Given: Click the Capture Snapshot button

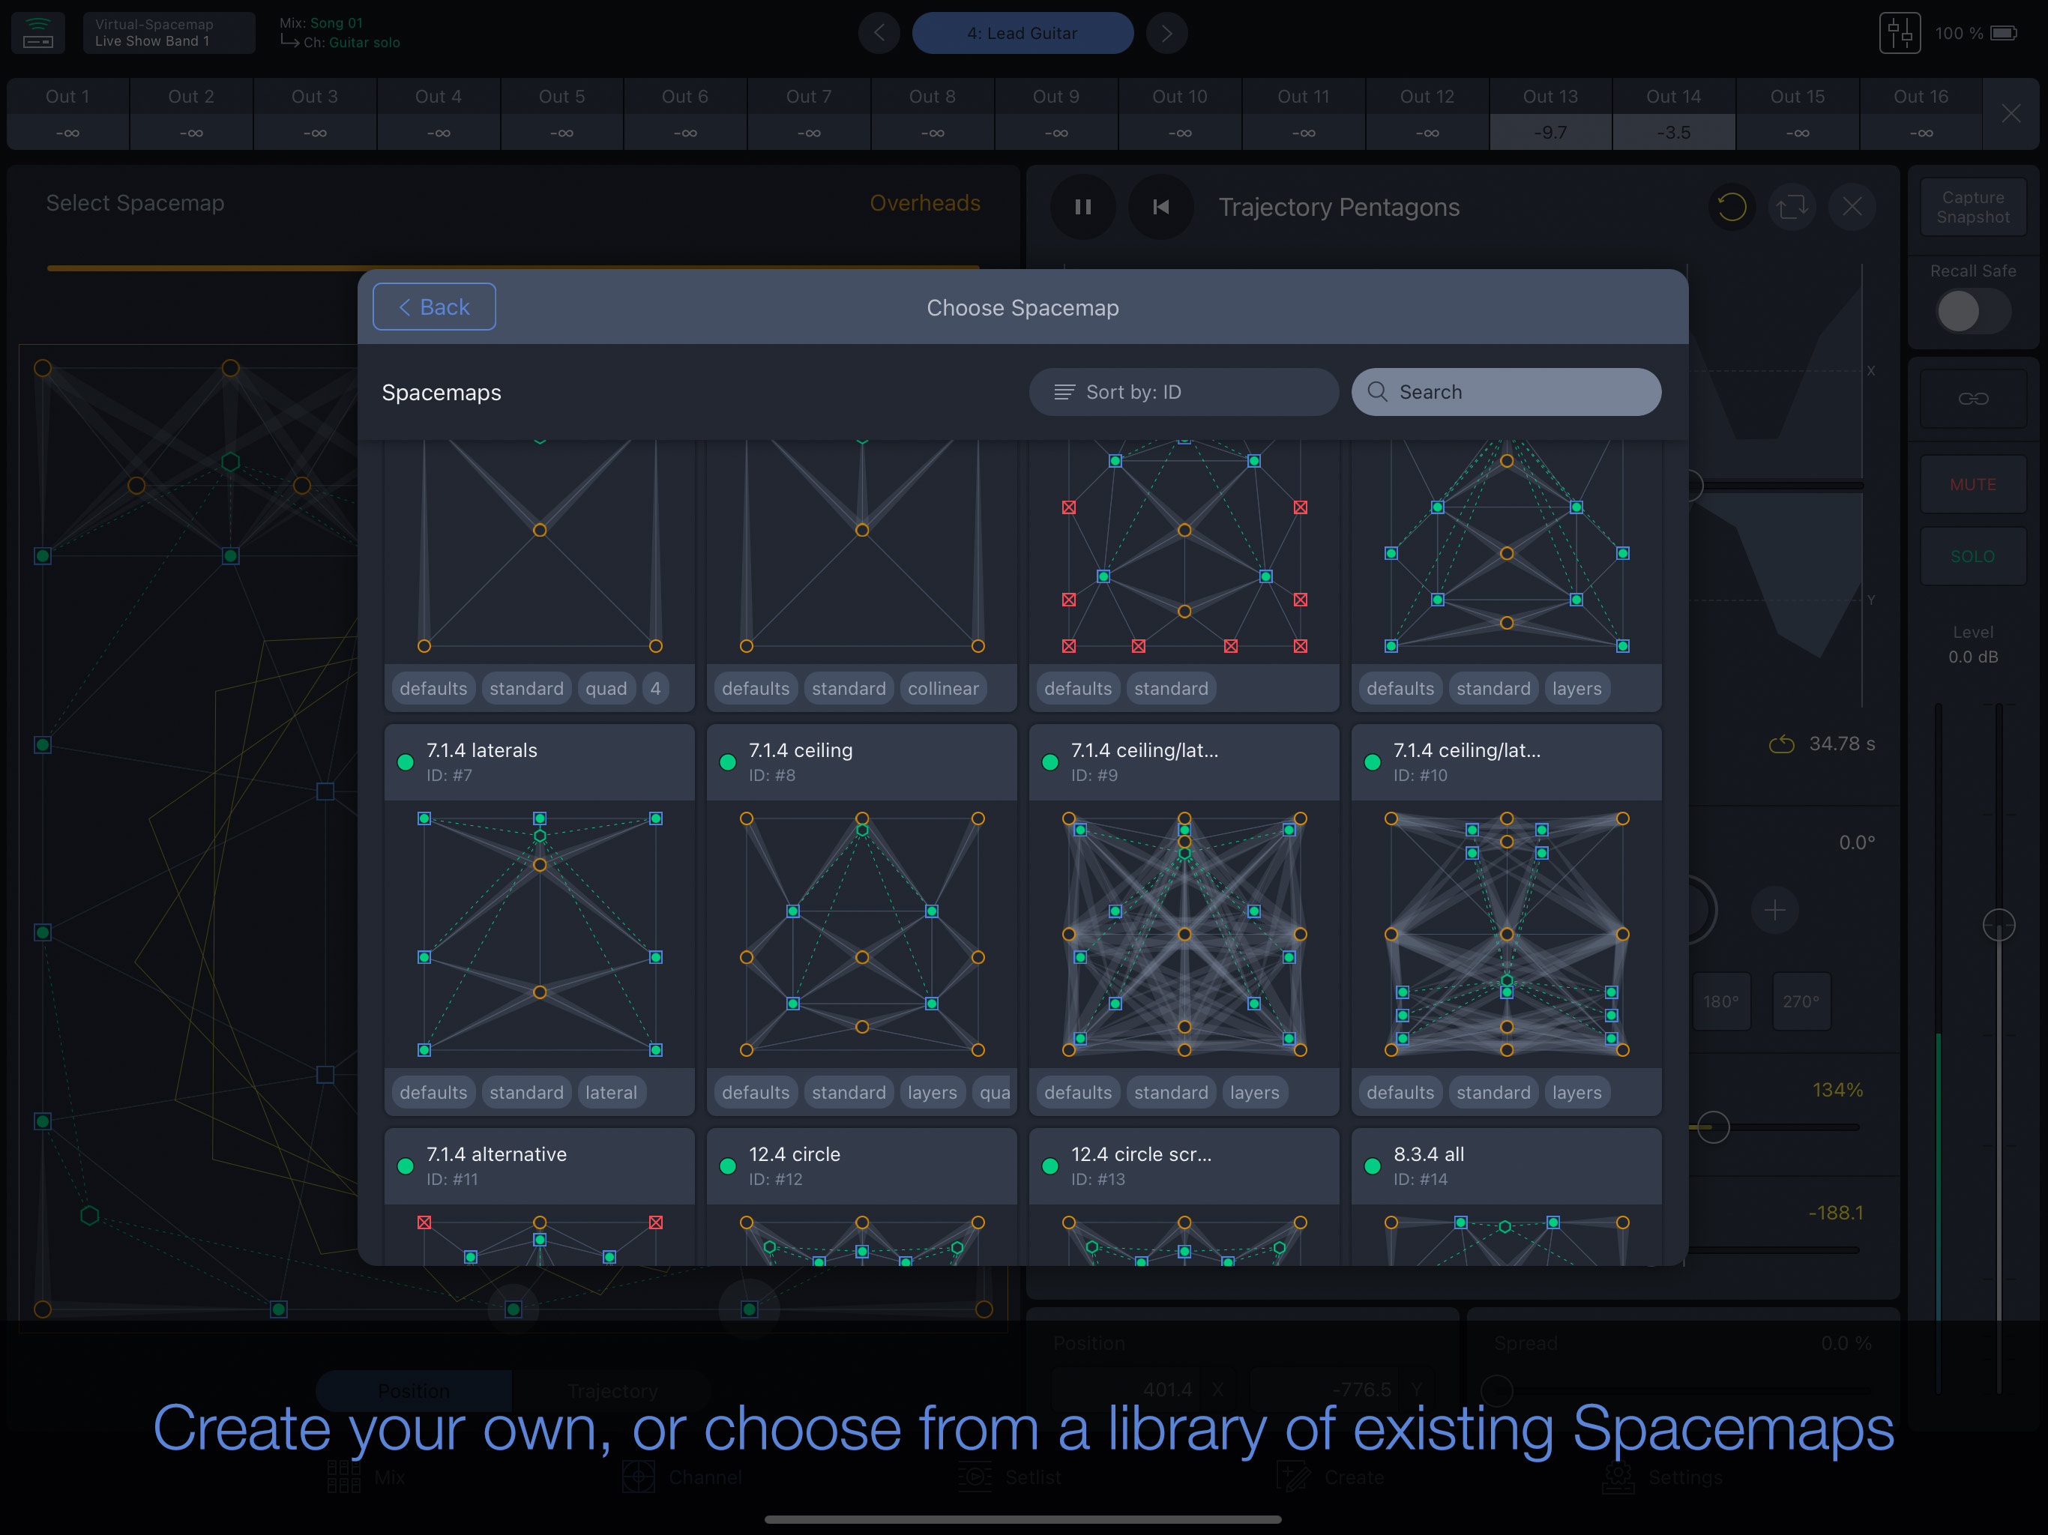Looking at the screenshot, I should coord(1972,208).
